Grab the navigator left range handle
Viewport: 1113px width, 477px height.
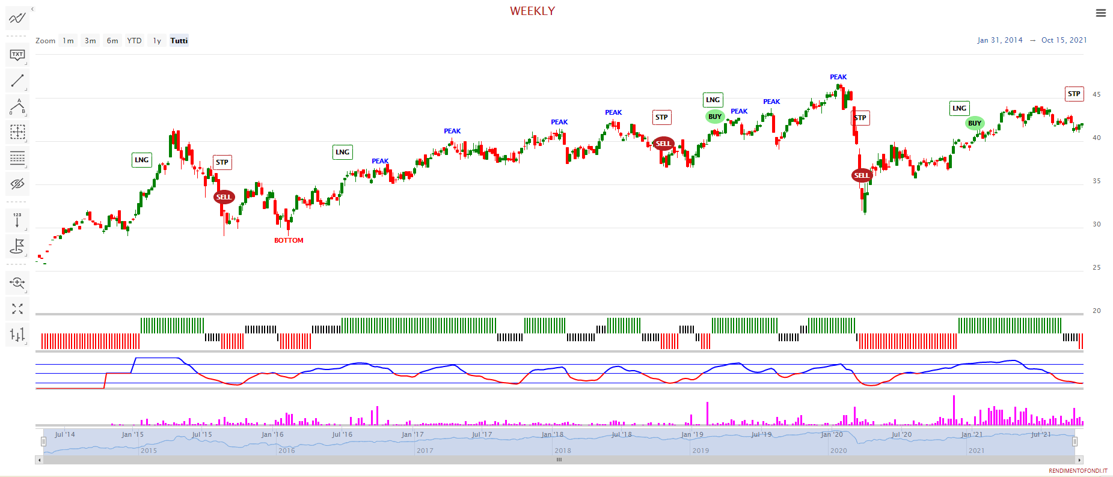[x=43, y=442]
